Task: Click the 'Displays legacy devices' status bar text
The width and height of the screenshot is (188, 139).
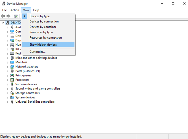Action: [x=41, y=136]
